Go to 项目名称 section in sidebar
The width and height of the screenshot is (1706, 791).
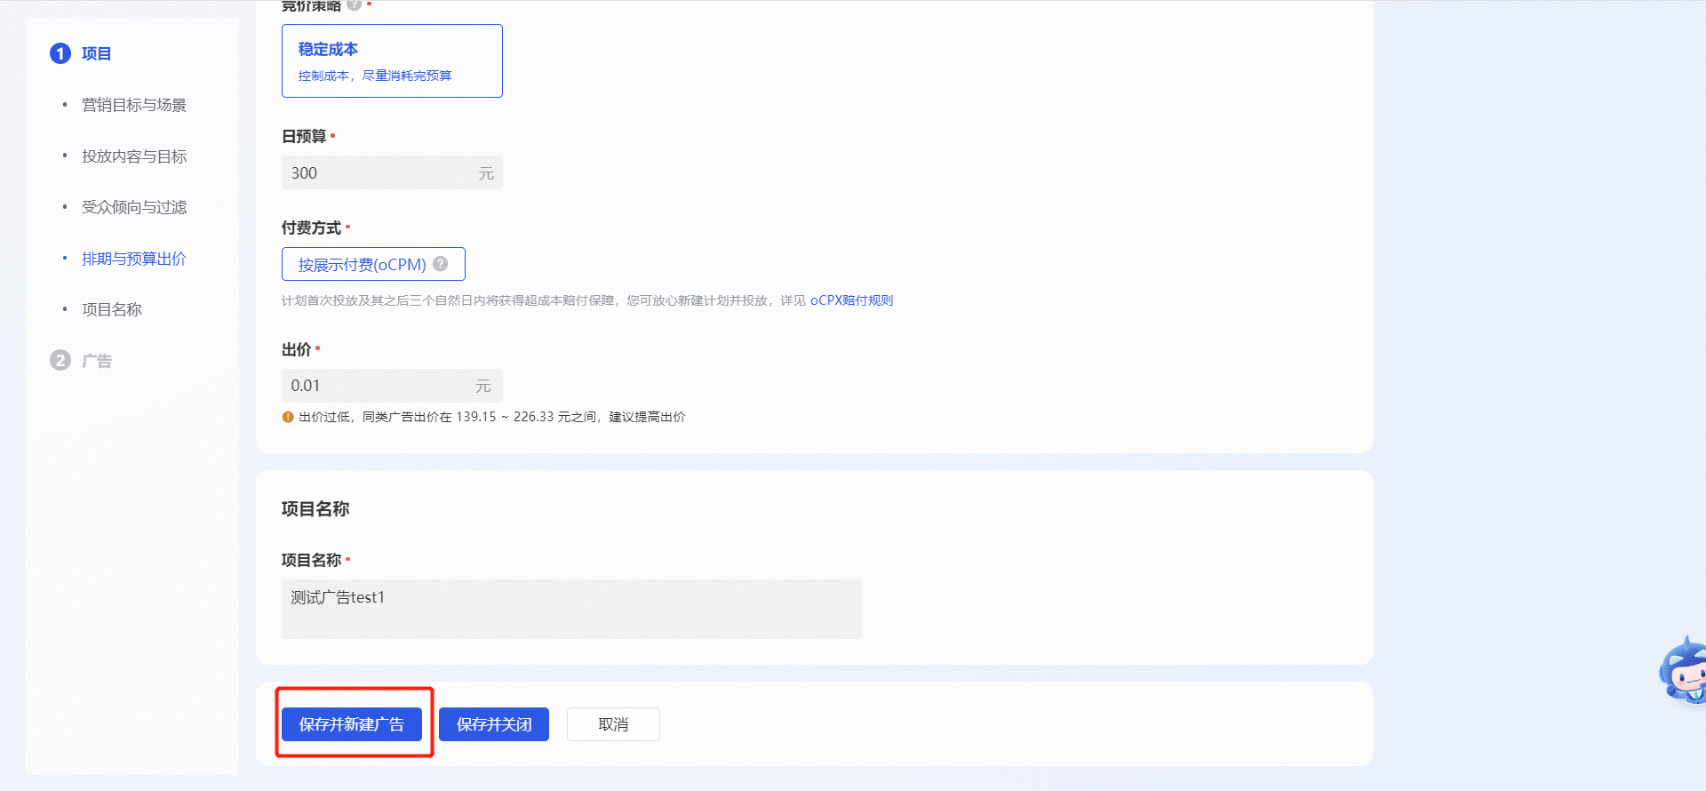pyautogui.click(x=112, y=309)
